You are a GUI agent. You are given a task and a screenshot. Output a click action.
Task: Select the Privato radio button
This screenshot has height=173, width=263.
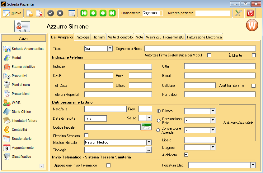click(158, 111)
